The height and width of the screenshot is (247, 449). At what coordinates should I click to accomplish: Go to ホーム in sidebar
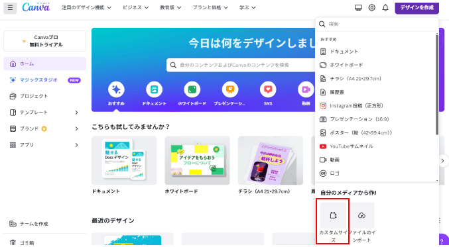pos(44,64)
